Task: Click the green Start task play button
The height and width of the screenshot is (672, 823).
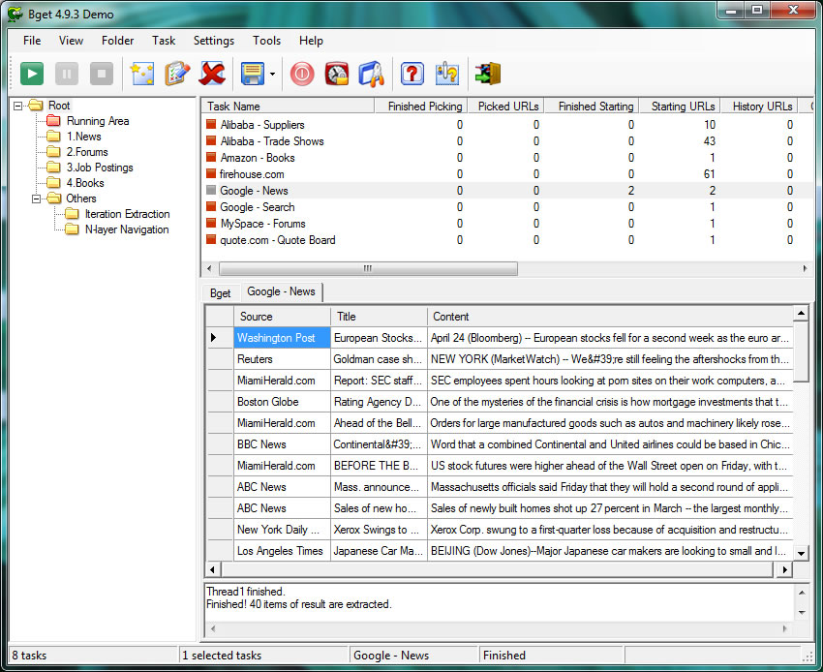Action: pyautogui.click(x=32, y=74)
